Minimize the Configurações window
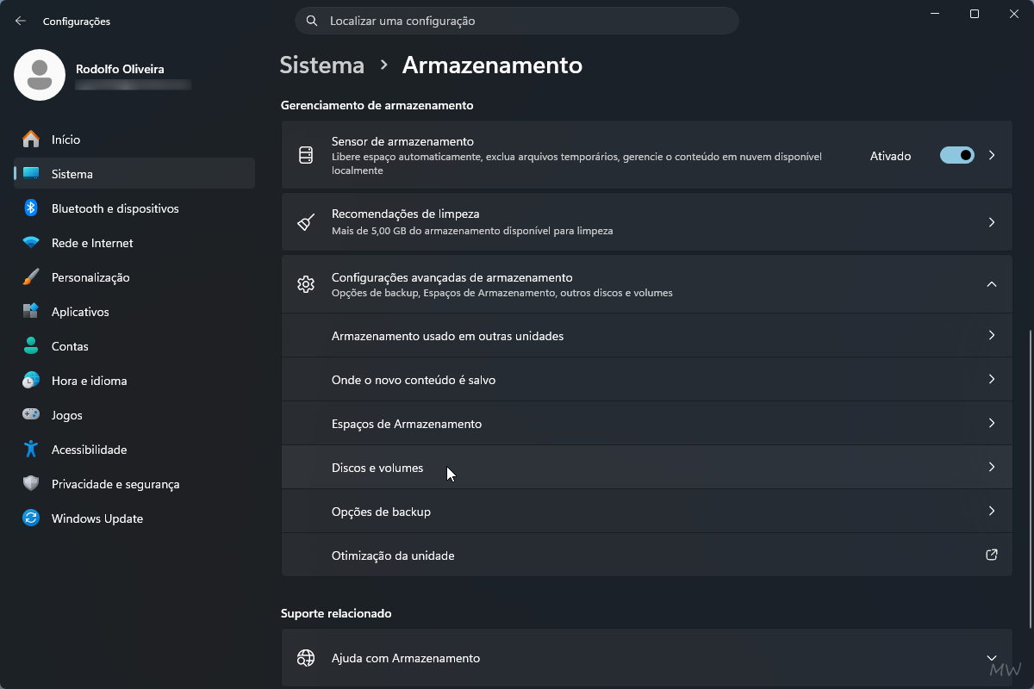 934,14
